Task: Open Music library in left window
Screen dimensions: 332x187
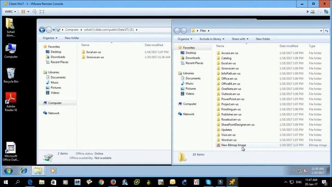Action: click(x=54, y=83)
